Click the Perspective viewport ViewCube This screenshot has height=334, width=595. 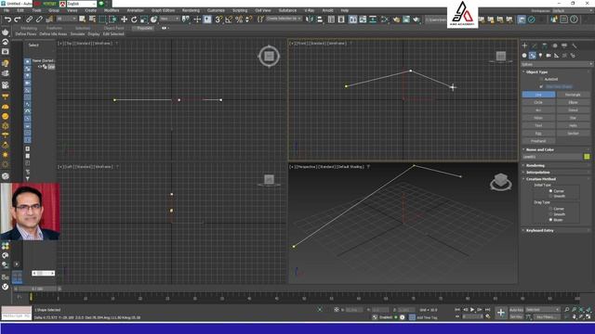pyautogui.click(x=500, y=182)
